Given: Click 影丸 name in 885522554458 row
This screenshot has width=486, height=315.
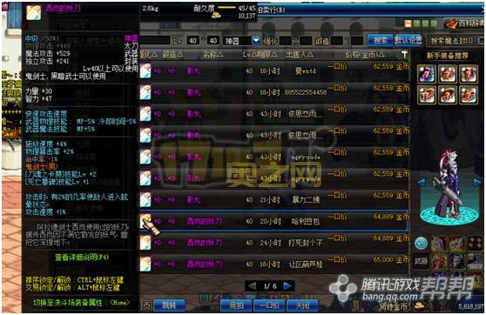Looking at the screenshot, I should tap(193, 92).
